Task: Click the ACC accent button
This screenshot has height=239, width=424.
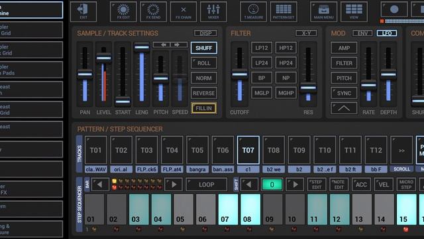Action: (361, 185)
